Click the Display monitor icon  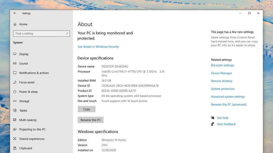pyautogui.click(x=15, y=54)
